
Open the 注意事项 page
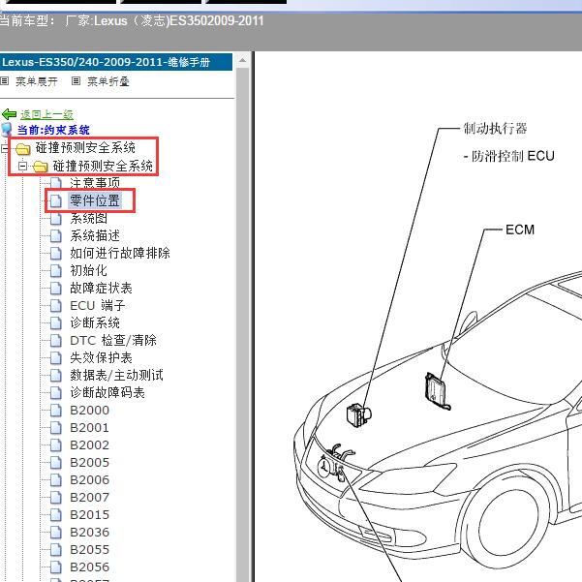(95, 183)
